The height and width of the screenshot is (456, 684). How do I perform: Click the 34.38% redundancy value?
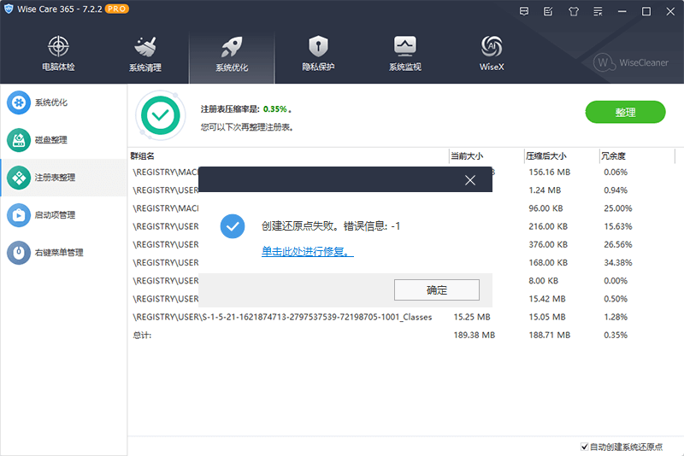[617, 263]
